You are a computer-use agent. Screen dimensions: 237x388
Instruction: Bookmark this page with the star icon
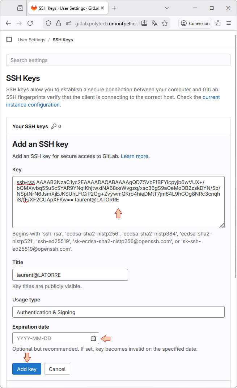point(165,23)
